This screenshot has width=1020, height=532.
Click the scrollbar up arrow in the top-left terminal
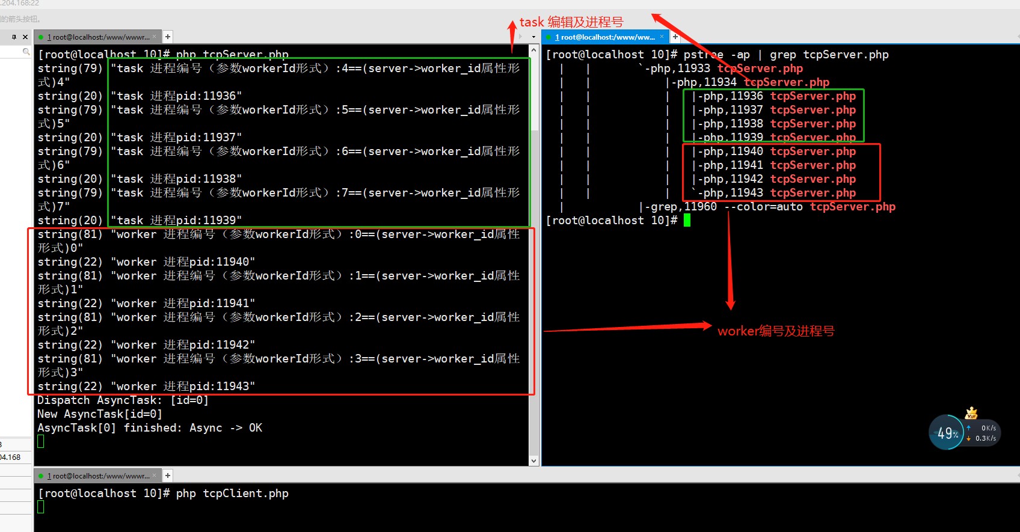pos(533,50)
